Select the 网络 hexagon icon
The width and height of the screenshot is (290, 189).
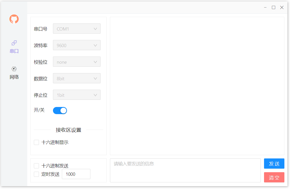tap(14, 69)
